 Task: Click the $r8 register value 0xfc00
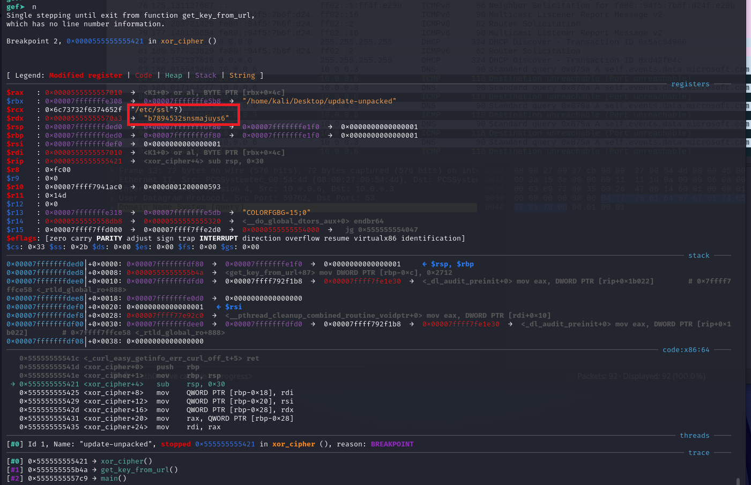(58, 170)
